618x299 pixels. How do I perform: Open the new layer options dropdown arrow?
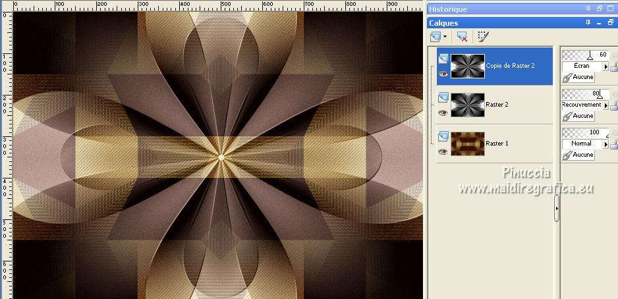[x=445, y=37]
